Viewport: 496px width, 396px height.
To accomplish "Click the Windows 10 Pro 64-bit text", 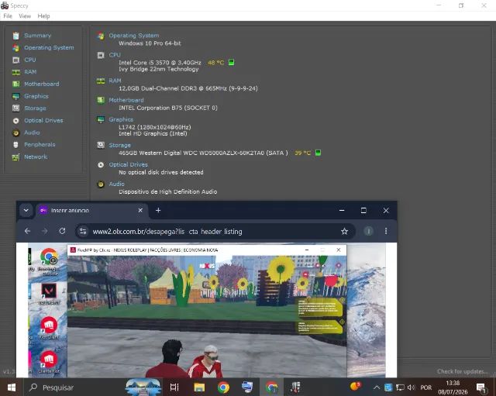I will 150,43.
